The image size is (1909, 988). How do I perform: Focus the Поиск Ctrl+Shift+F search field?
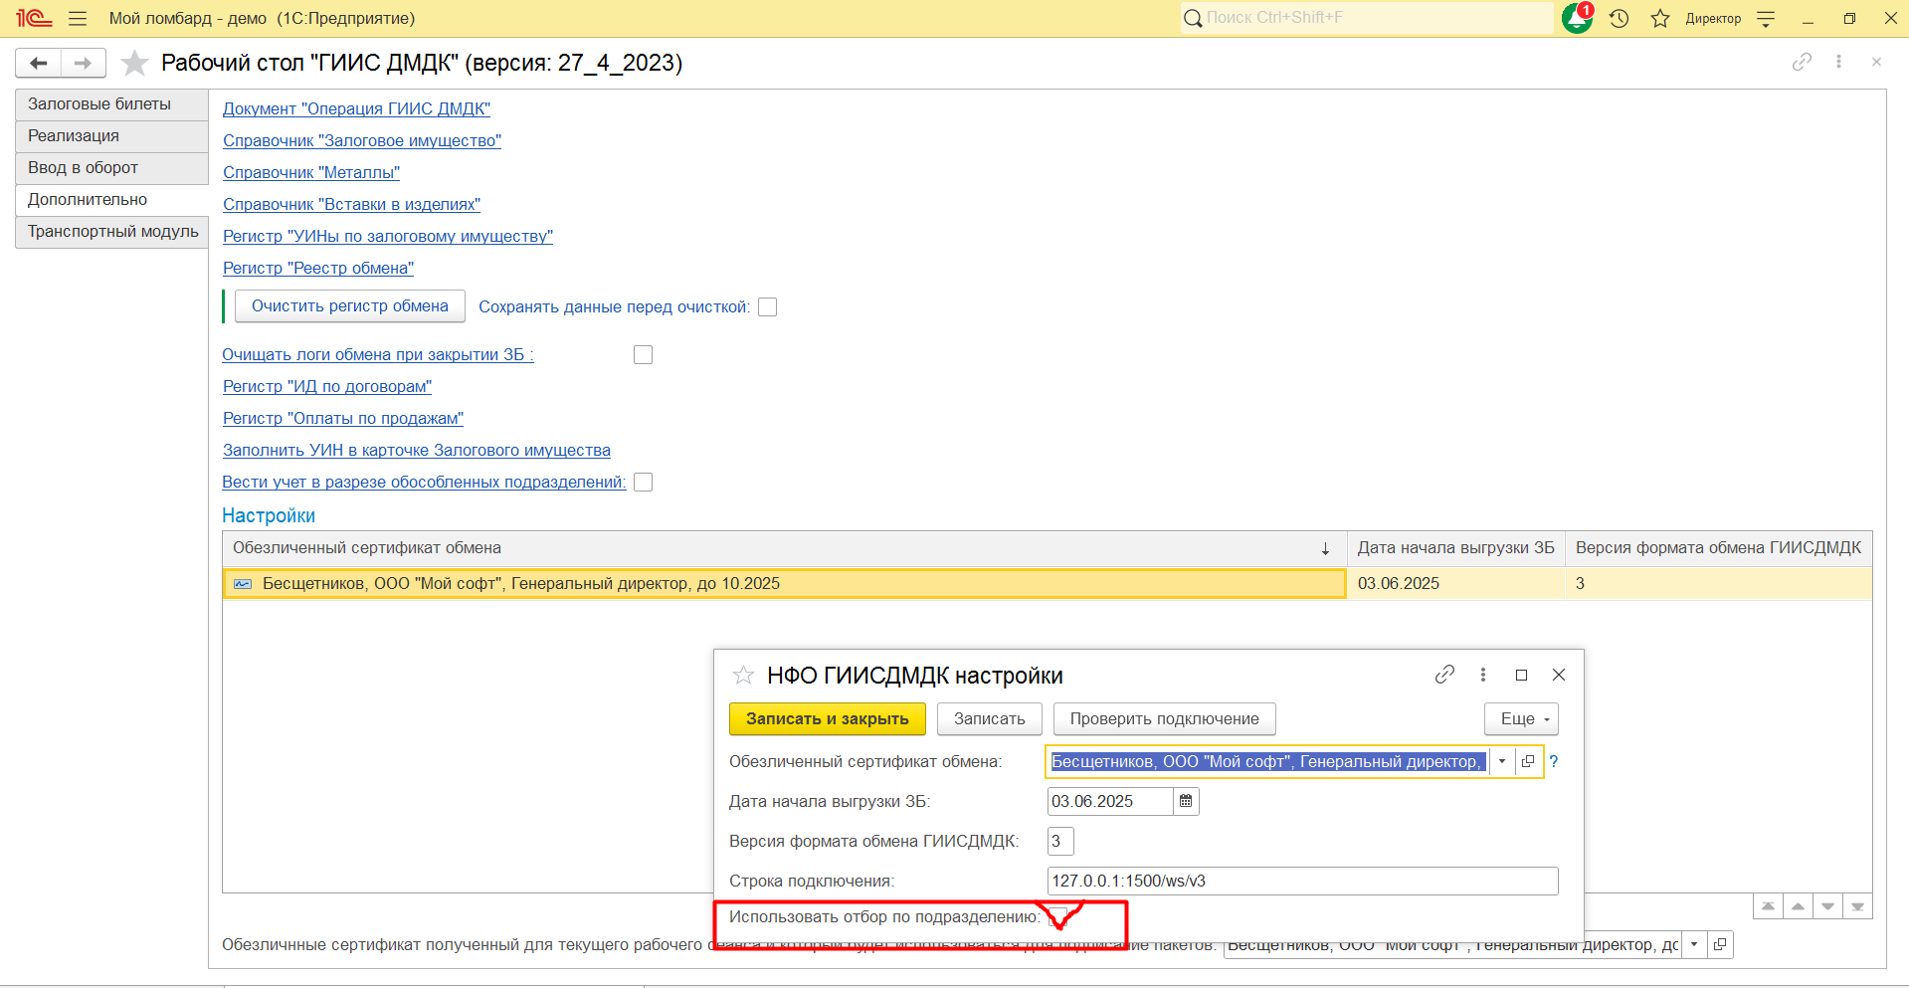(1367, 18)
